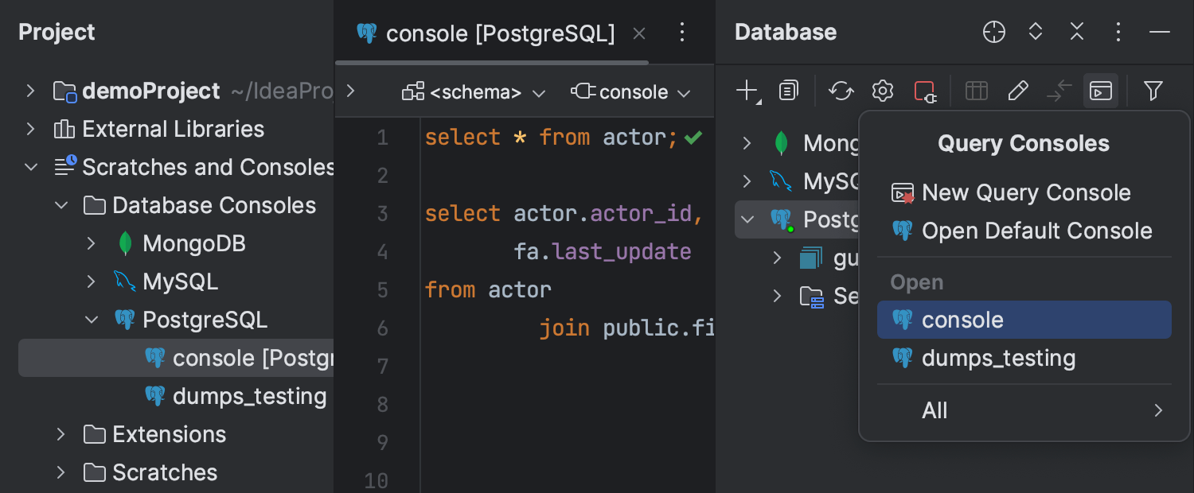The image size is (1194, 493).
Task: Click the green checkmark after query
Action: click(x=693, y=138)
